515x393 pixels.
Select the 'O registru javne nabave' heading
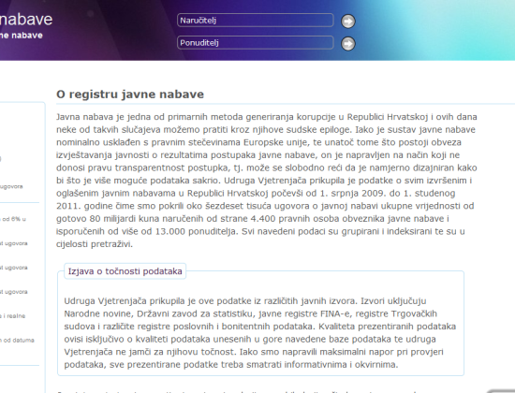click(130, 95)
